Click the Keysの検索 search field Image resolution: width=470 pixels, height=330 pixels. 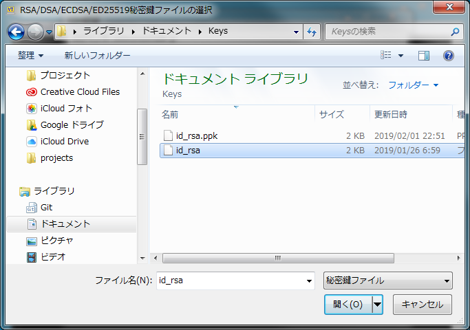pos(389,32)
